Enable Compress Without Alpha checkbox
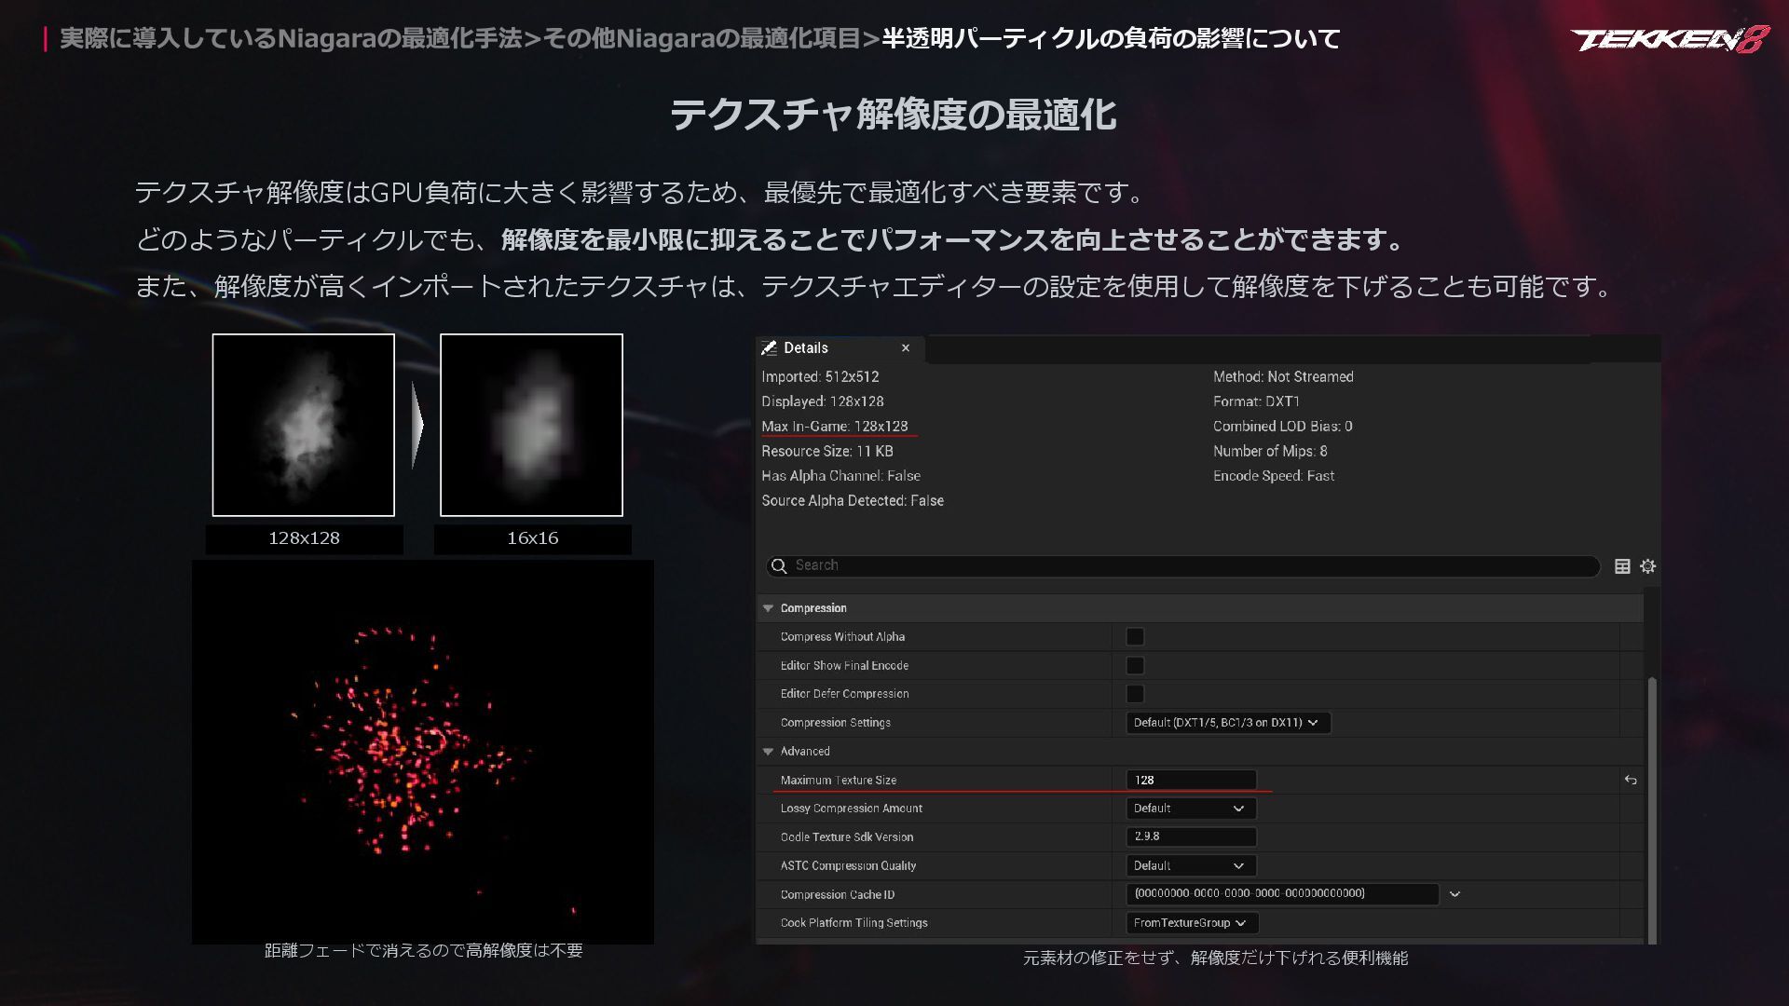Image resolution: width=1789 pixels, height=1006 pixels. [x=1135, y=637]
